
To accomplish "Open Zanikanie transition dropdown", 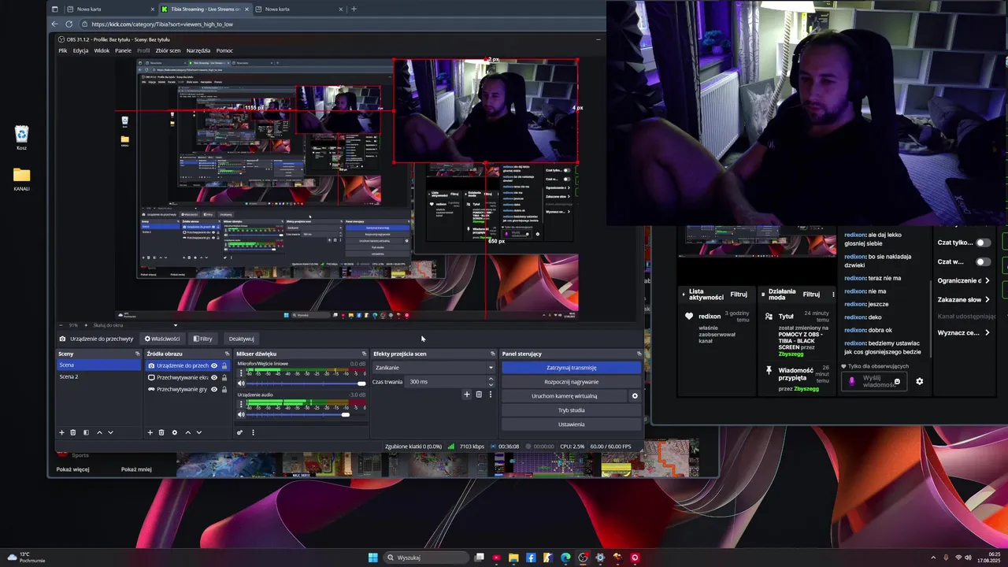I will click(x=434, y=368).
